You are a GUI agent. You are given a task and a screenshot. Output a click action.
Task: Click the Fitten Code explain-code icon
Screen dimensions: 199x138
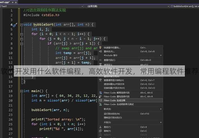pos(100,93)
